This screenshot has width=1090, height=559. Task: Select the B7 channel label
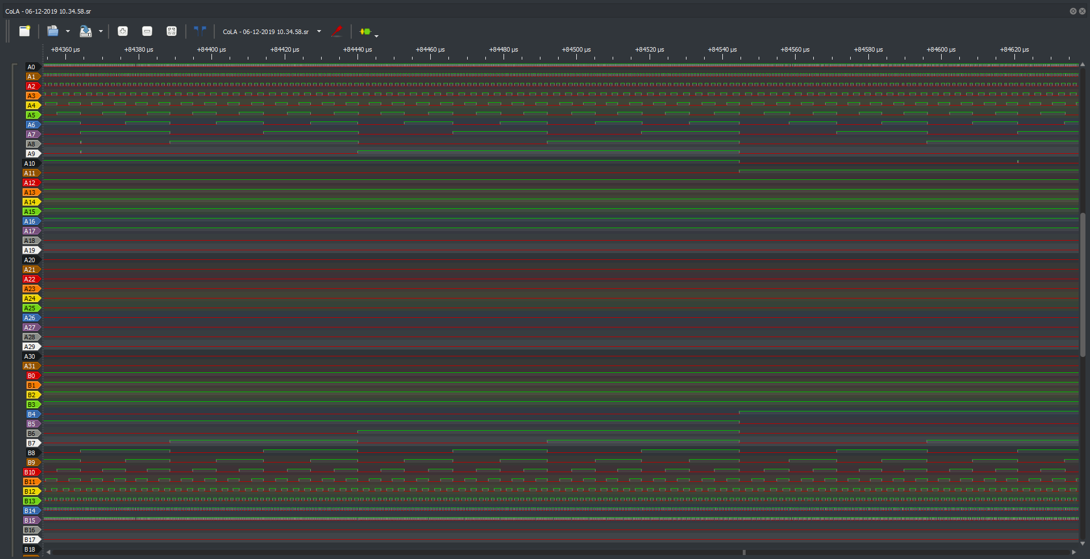tap(32, 443)
